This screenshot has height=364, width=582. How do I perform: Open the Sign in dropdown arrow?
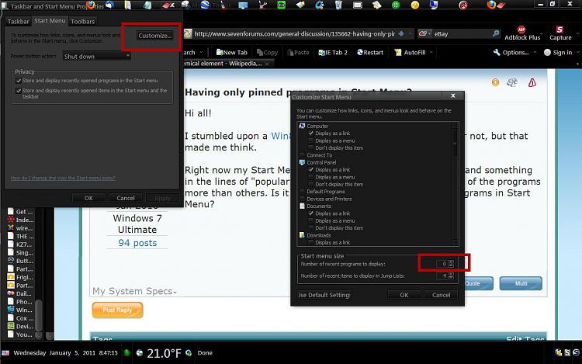point(577,52)
